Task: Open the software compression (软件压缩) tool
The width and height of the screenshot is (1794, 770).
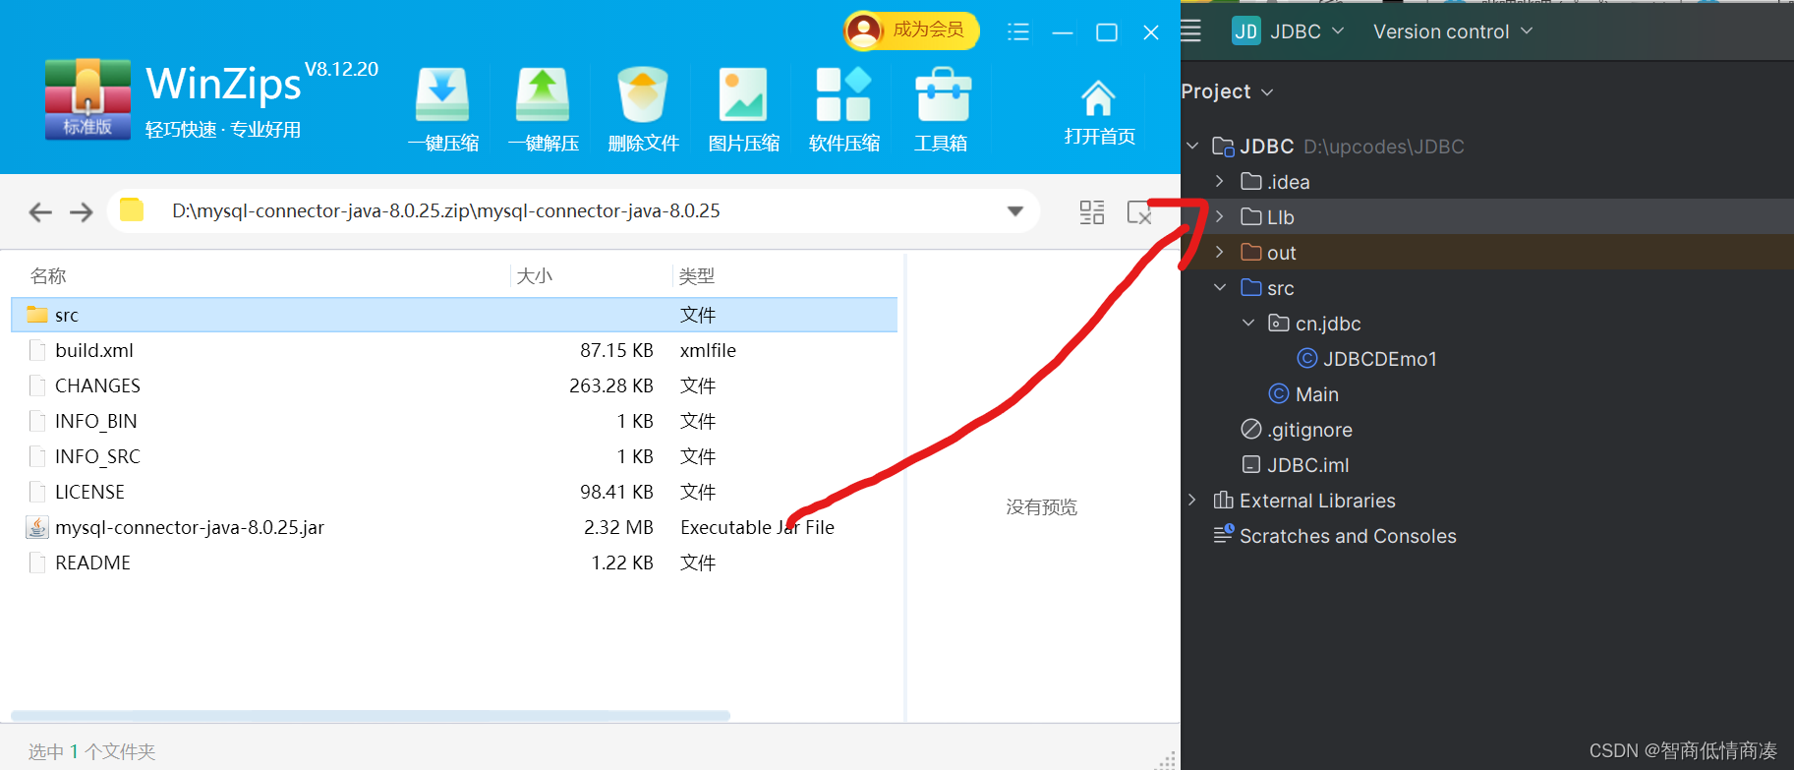Action: point(843,109)
